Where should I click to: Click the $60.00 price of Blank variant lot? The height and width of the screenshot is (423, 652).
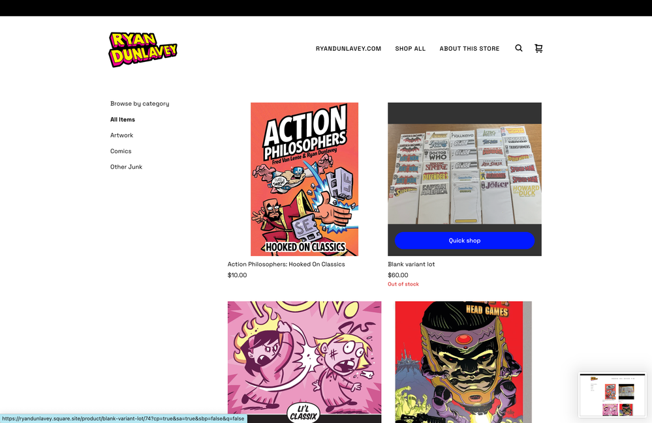(x=397, y=276)
